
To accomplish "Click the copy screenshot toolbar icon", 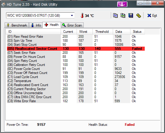I will click(x=123, y=16).
